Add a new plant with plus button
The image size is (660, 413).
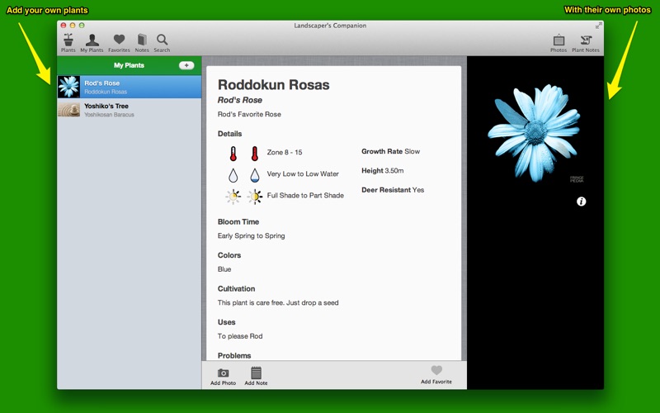point(186,65)
